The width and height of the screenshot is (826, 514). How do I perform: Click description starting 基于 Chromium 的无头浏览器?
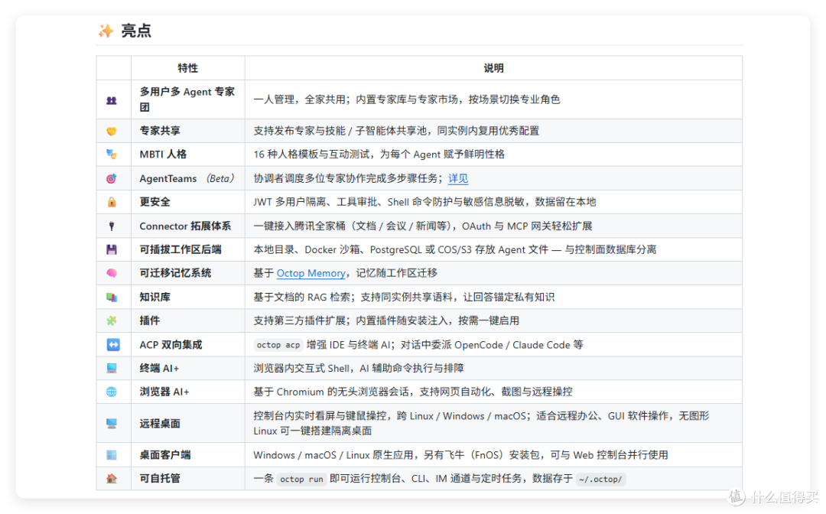point(412,392)
